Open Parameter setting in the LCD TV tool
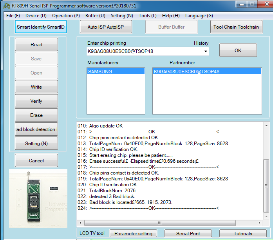 coord(133,234)
